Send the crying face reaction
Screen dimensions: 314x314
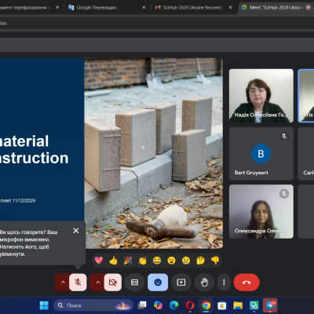point(186,261)
